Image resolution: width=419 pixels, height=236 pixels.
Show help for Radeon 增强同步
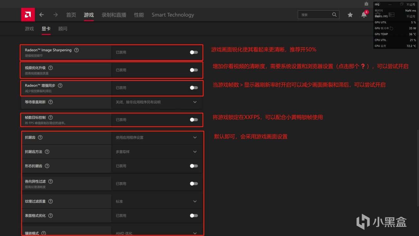pos(60,86)
